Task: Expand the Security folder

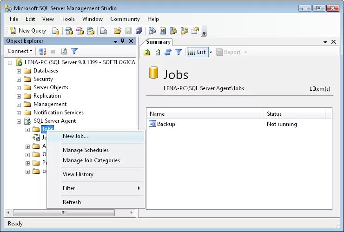Action: [x=19, y=80]
